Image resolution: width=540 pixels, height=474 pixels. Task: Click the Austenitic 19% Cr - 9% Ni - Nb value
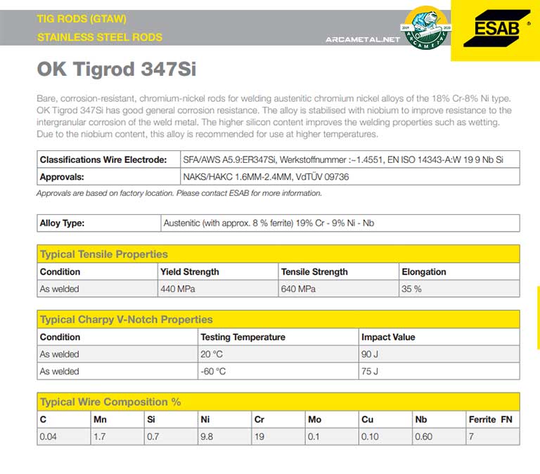[269, 223]
